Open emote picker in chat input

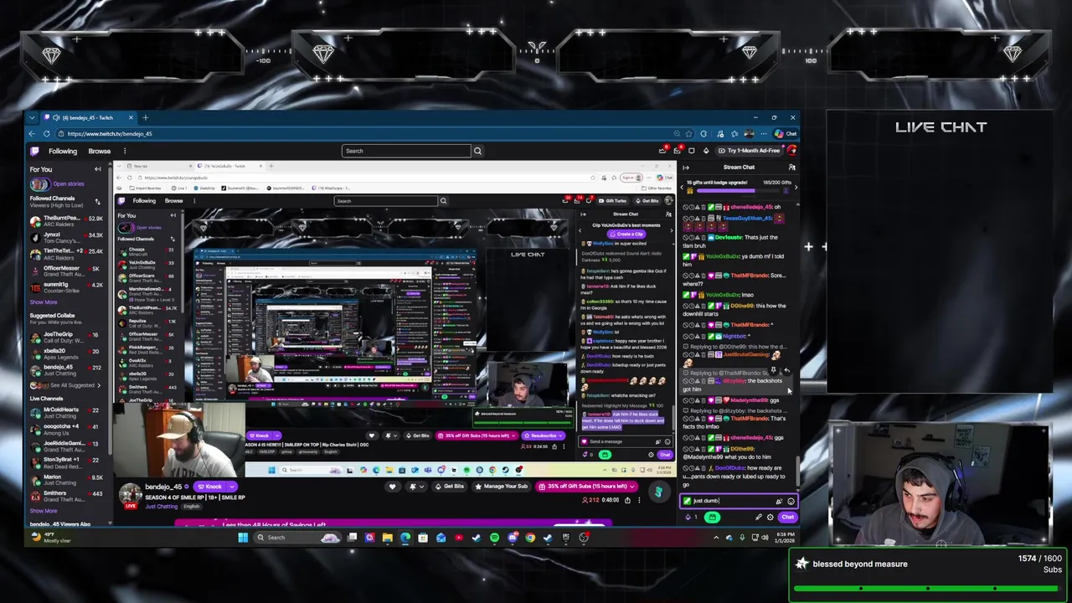point(791,501)
